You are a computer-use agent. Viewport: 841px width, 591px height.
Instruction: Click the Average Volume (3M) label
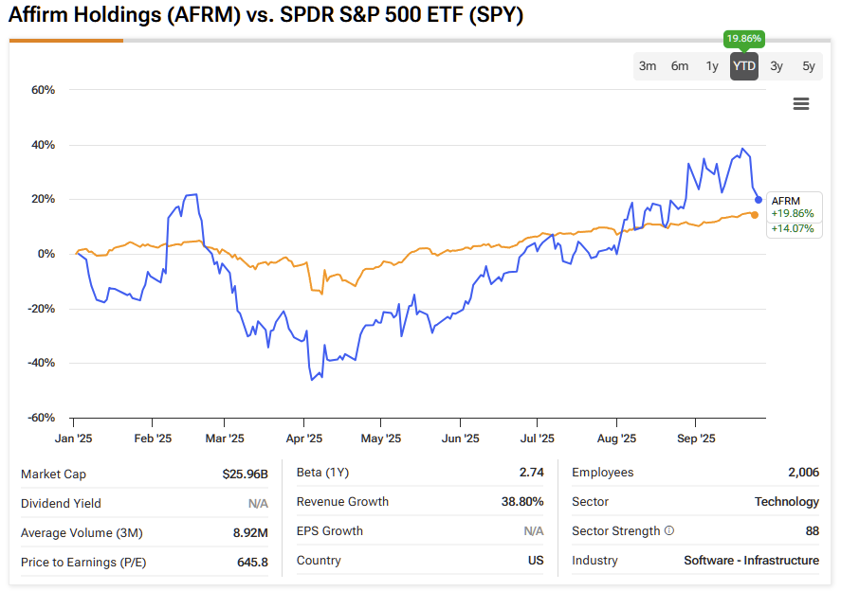click(82, 533)
